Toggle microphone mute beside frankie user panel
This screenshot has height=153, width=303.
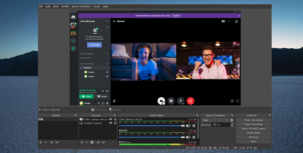(x=99, y=103)
